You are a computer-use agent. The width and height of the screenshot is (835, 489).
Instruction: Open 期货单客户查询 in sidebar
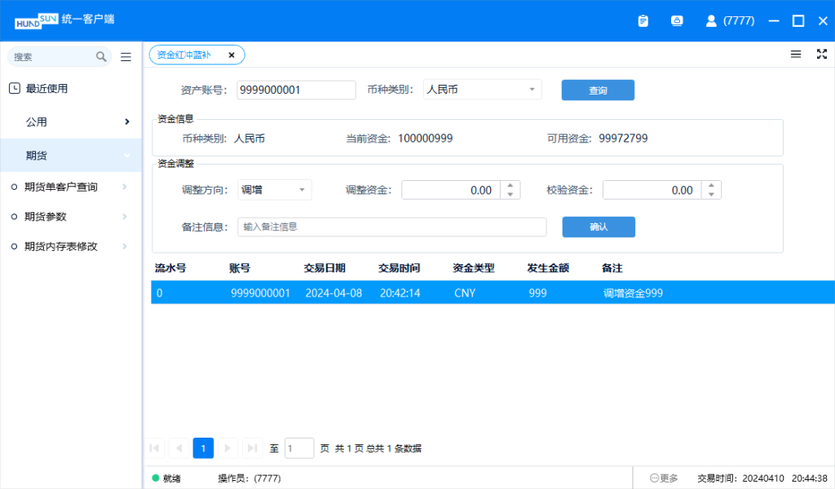pyautogui.click(x=61, y=187)
